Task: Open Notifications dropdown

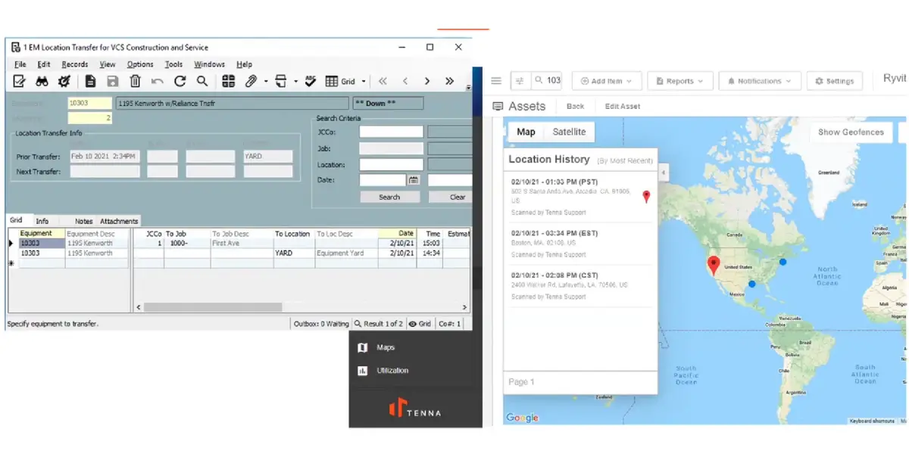Action: point(759,81)
